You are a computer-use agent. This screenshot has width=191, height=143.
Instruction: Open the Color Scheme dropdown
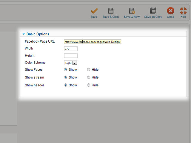(70, 63)
